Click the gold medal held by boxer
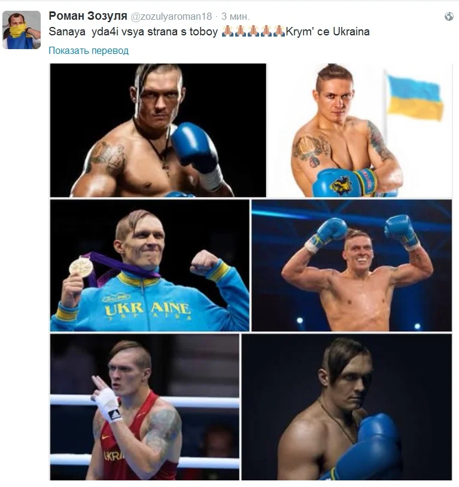This screenshot has width=459, height=487. coord(81,267)
